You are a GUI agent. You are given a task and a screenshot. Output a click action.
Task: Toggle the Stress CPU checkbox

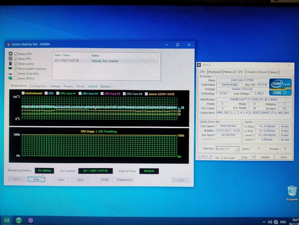click(16, 54)
